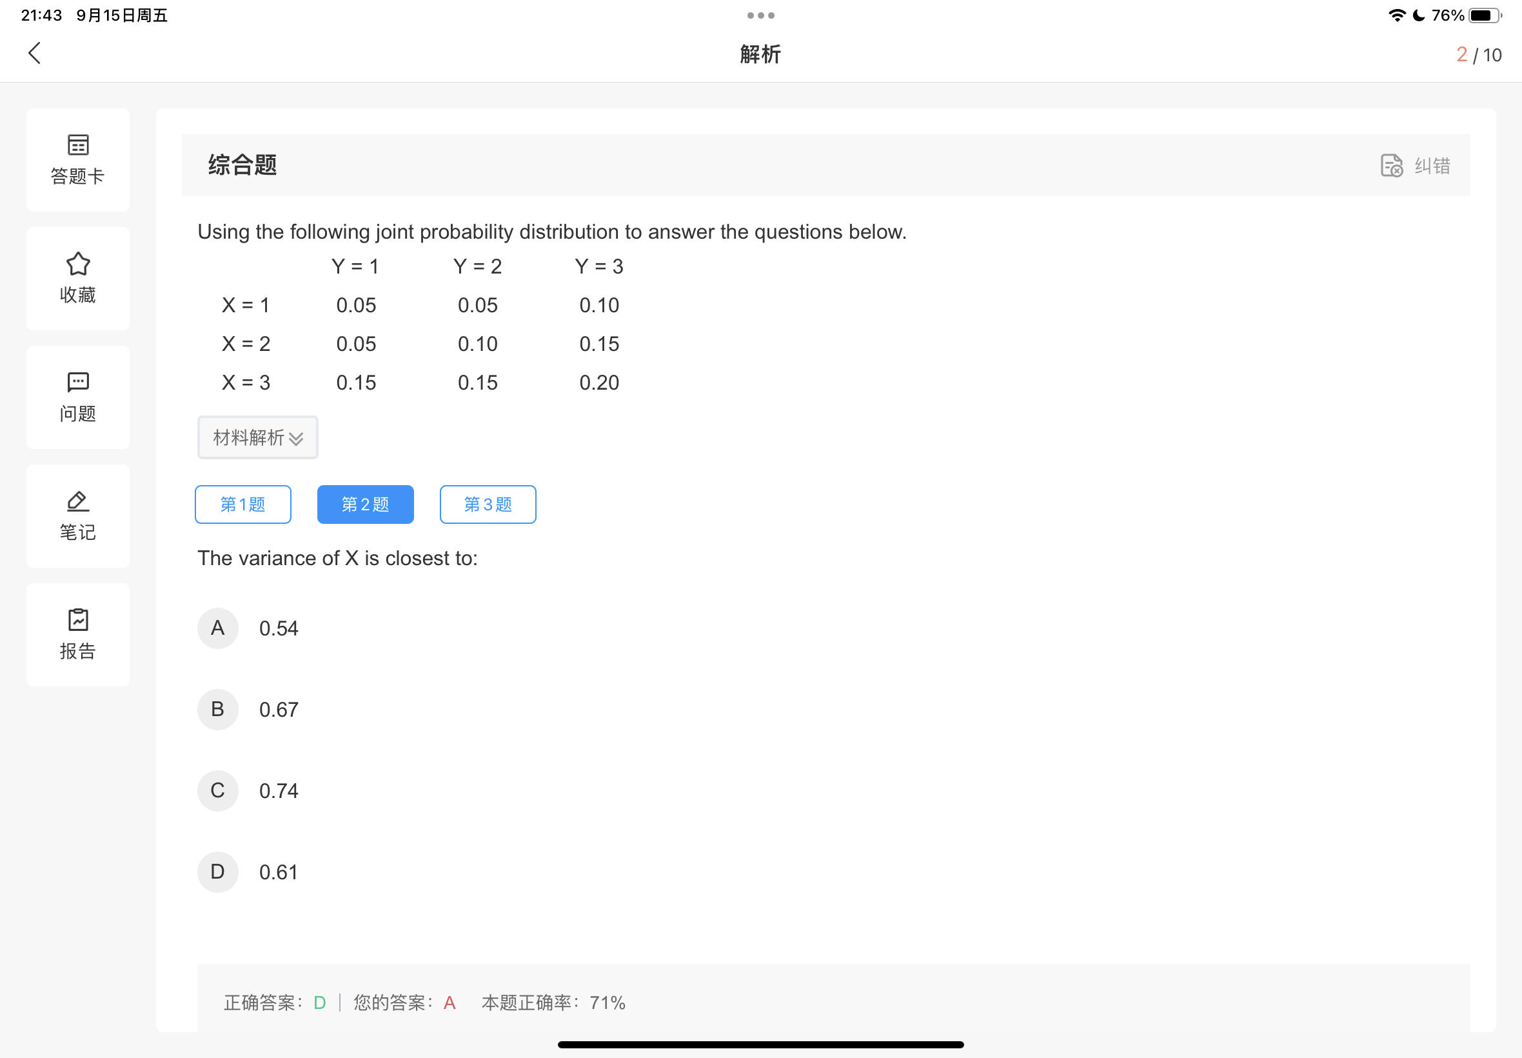Tap the bottom home indicator bar
Screen dimensions: 1522x1058
(x=760, y=1044)
